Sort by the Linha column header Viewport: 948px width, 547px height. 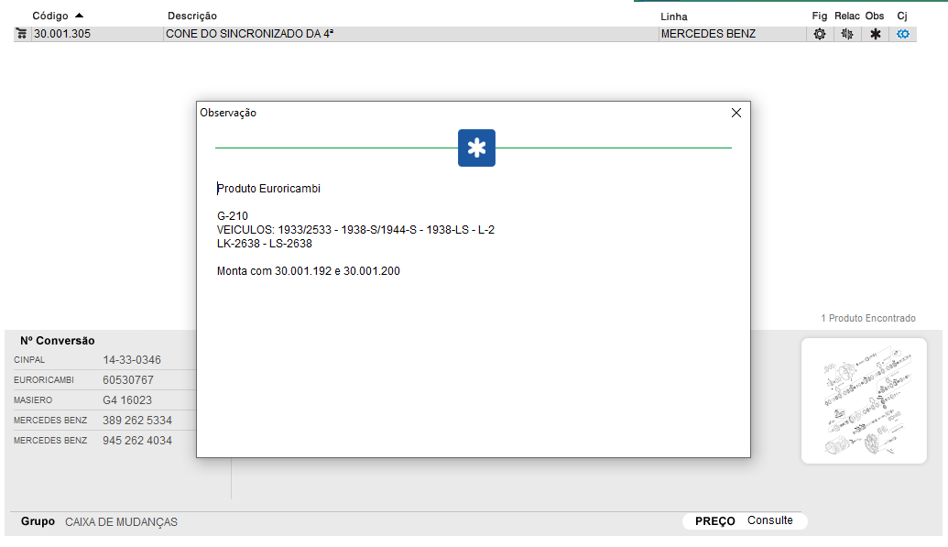coord(673,16)
